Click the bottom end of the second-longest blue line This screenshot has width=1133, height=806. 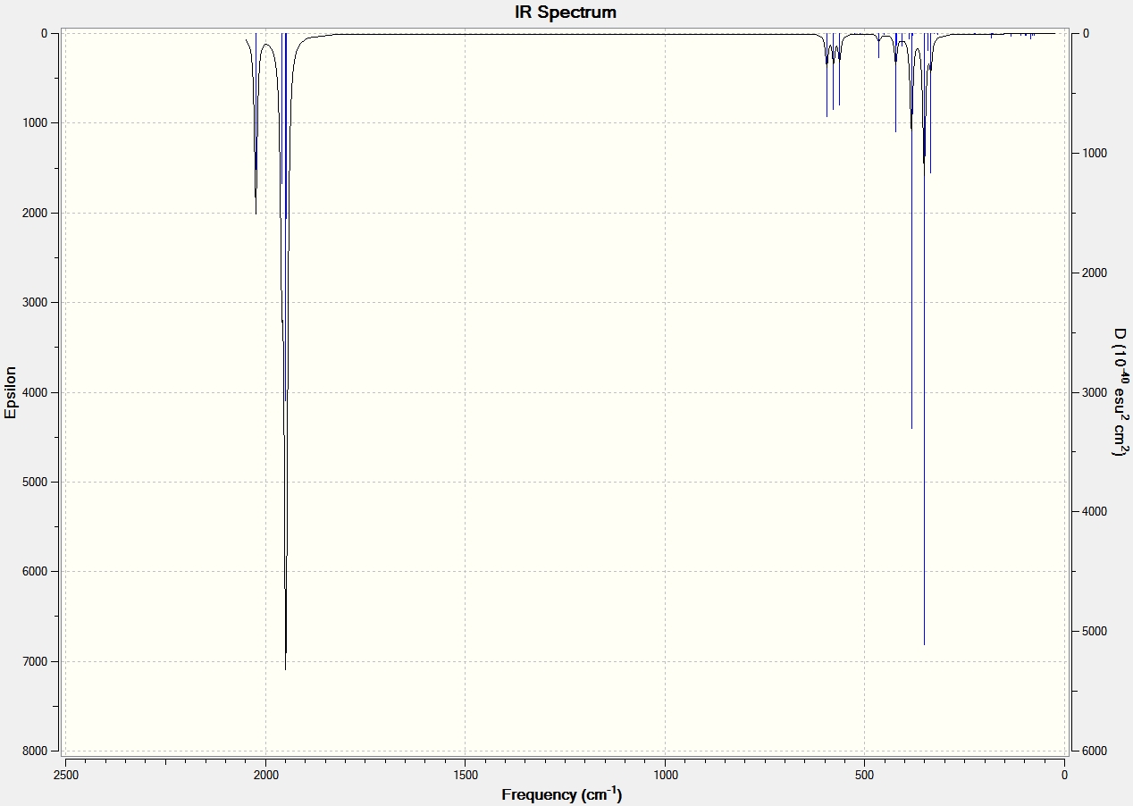[x=911, y=428]
